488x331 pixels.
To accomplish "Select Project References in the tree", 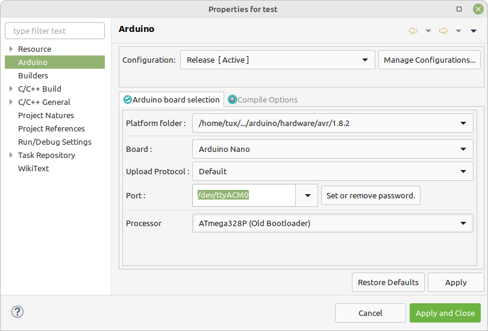I will coord(51,128).
